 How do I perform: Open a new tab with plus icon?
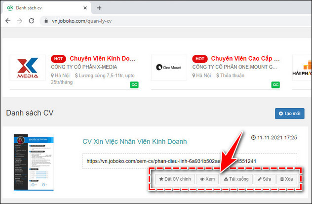tap(99, 8)
